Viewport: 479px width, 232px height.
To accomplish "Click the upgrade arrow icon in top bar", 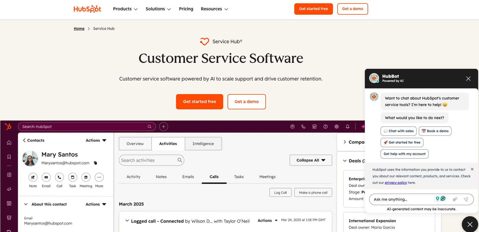I will 292,126.
